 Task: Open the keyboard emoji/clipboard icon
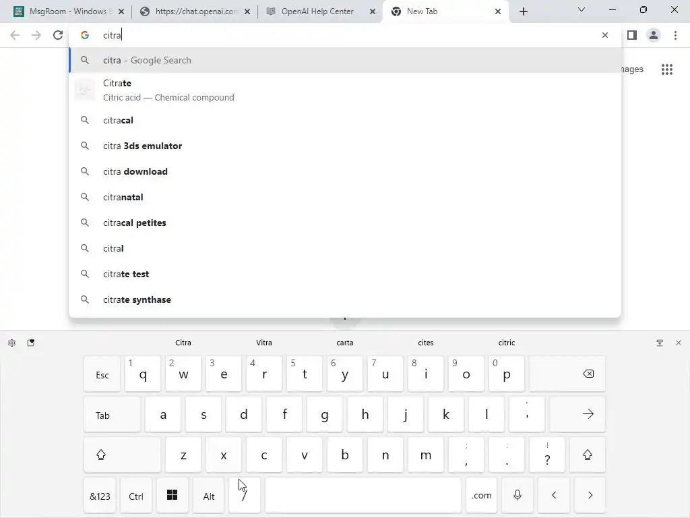pyautogui.click(x=31, y=343)
